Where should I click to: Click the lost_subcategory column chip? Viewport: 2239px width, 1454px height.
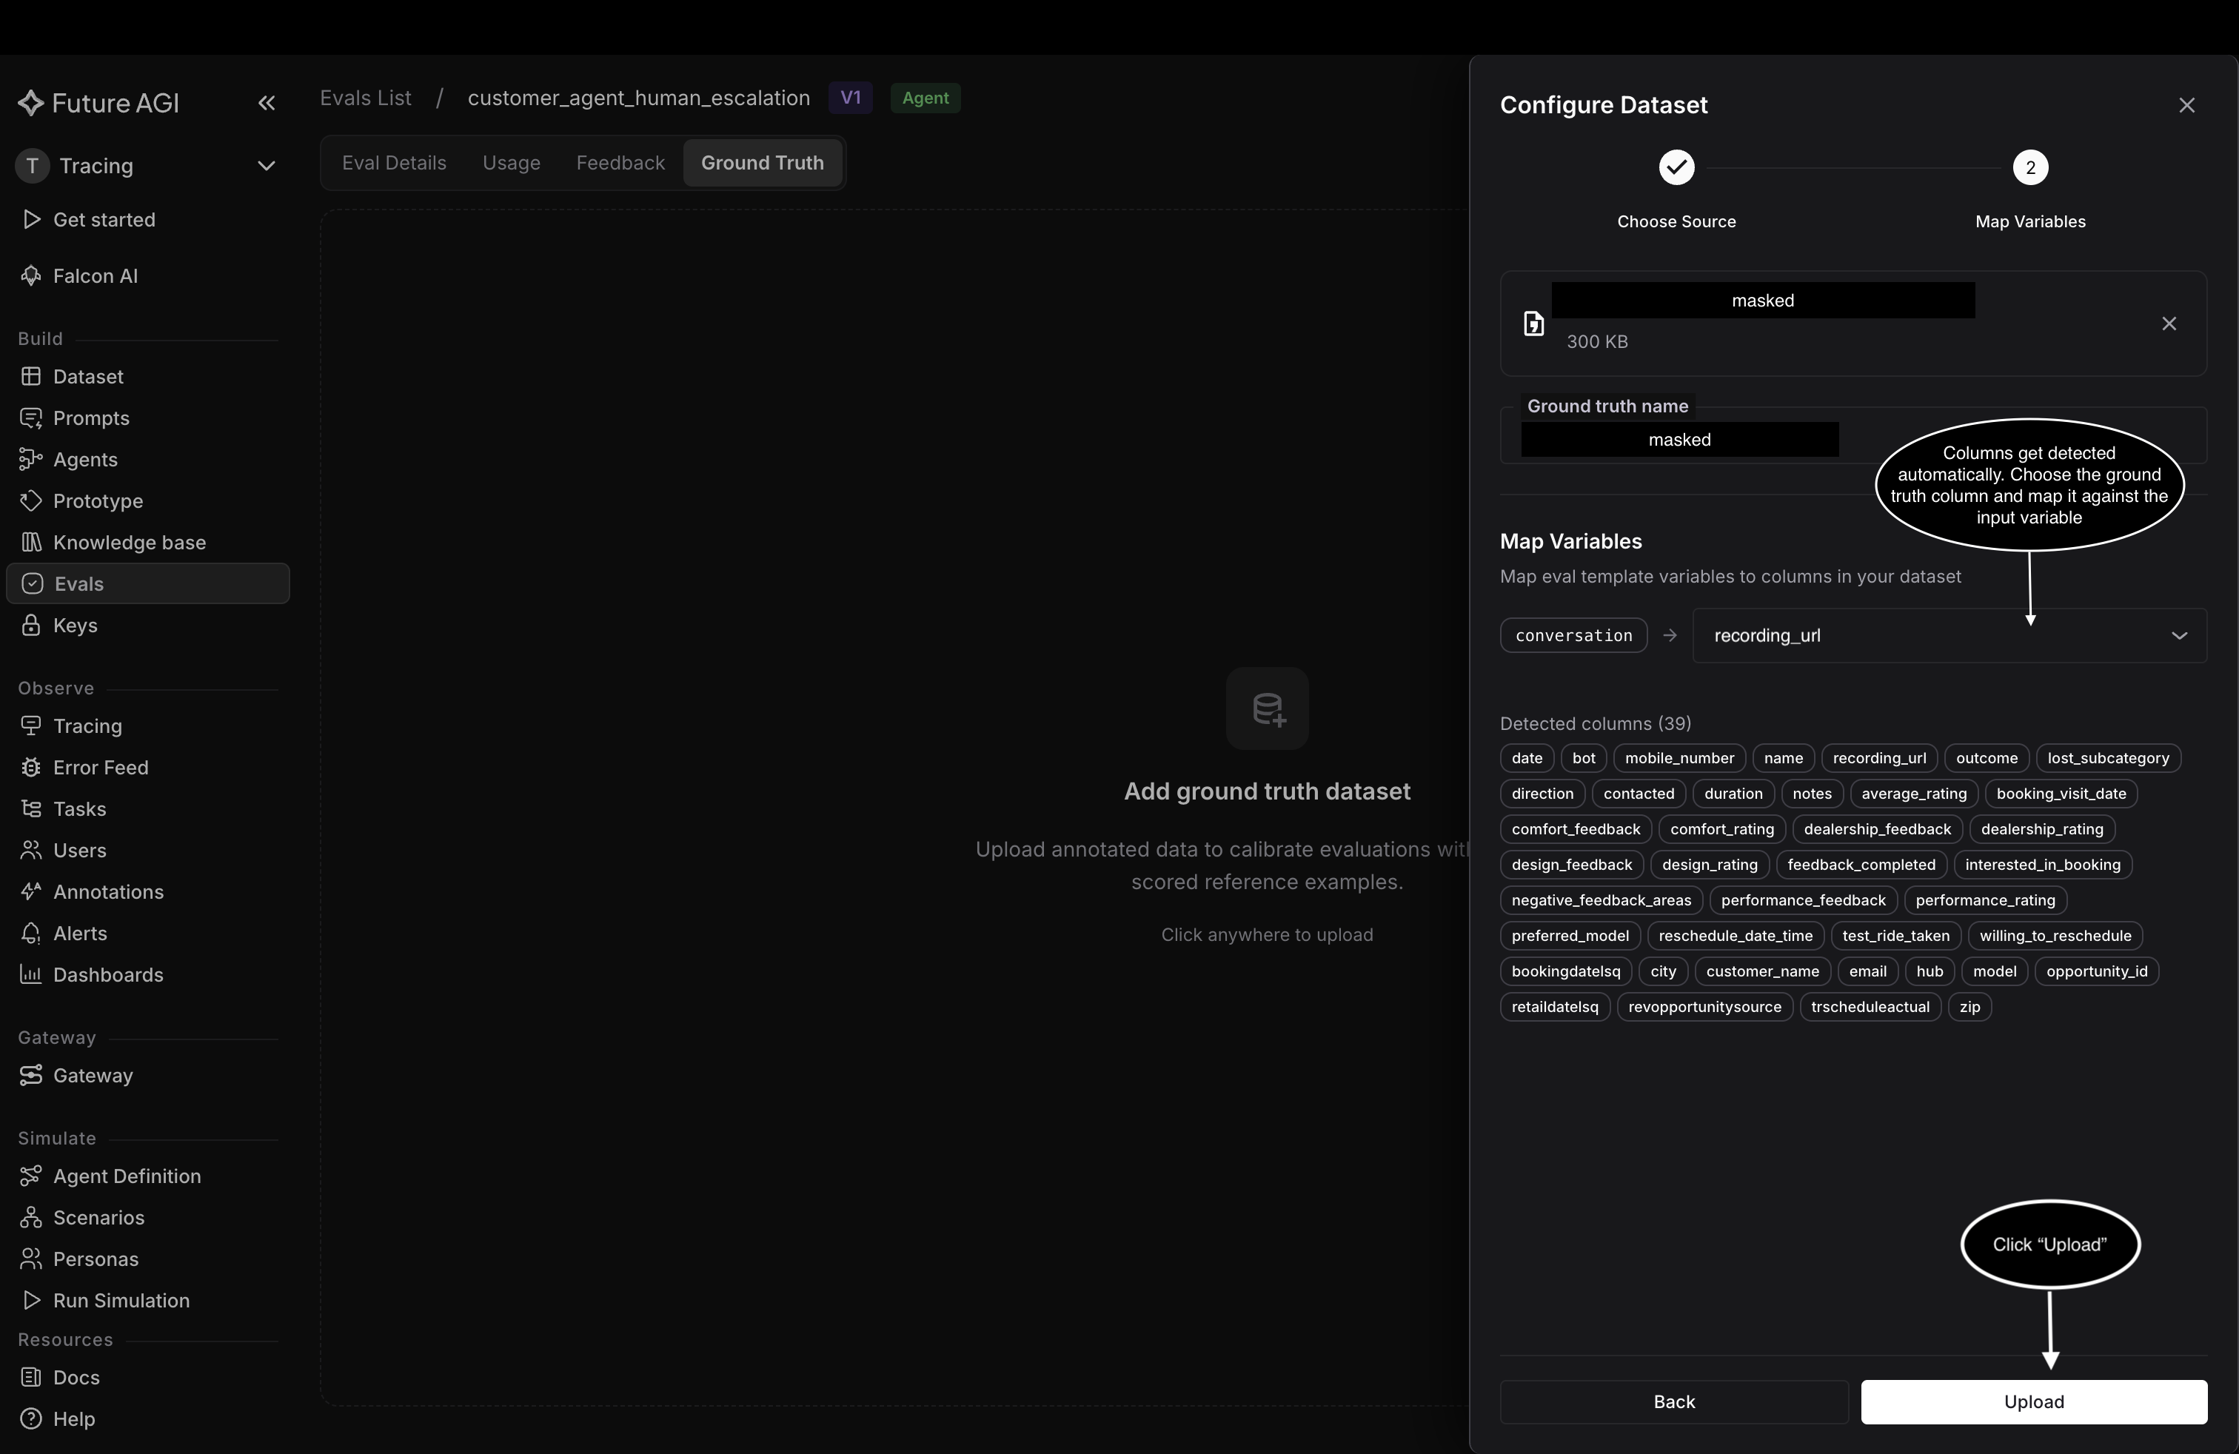pyautogui.click(x=2108, y=758)
